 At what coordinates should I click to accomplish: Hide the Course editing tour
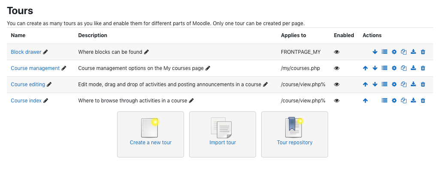click(337, 85)
